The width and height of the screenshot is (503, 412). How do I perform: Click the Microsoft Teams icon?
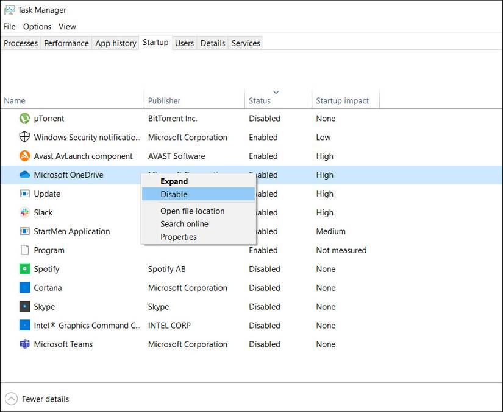point(25,344)
